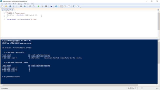The height and width of the screenshot is (90, 160).
Task: Show script pane on top layout
Action: click(x=61, y=6)
